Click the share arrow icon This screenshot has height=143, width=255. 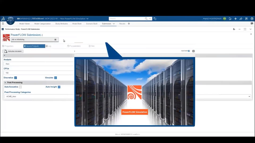coord(241,19)
